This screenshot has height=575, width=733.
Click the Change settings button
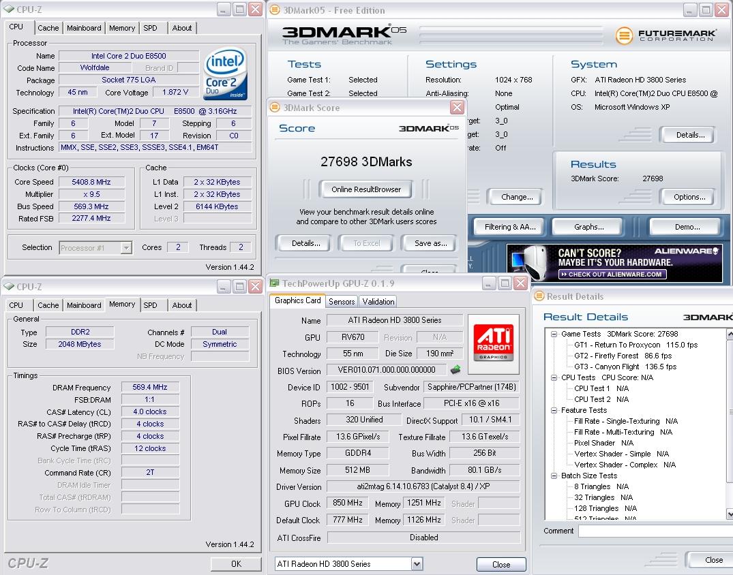pos(517,197)
